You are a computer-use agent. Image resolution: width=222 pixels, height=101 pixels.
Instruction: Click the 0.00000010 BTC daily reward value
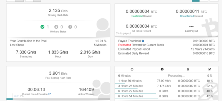point(204,53)
